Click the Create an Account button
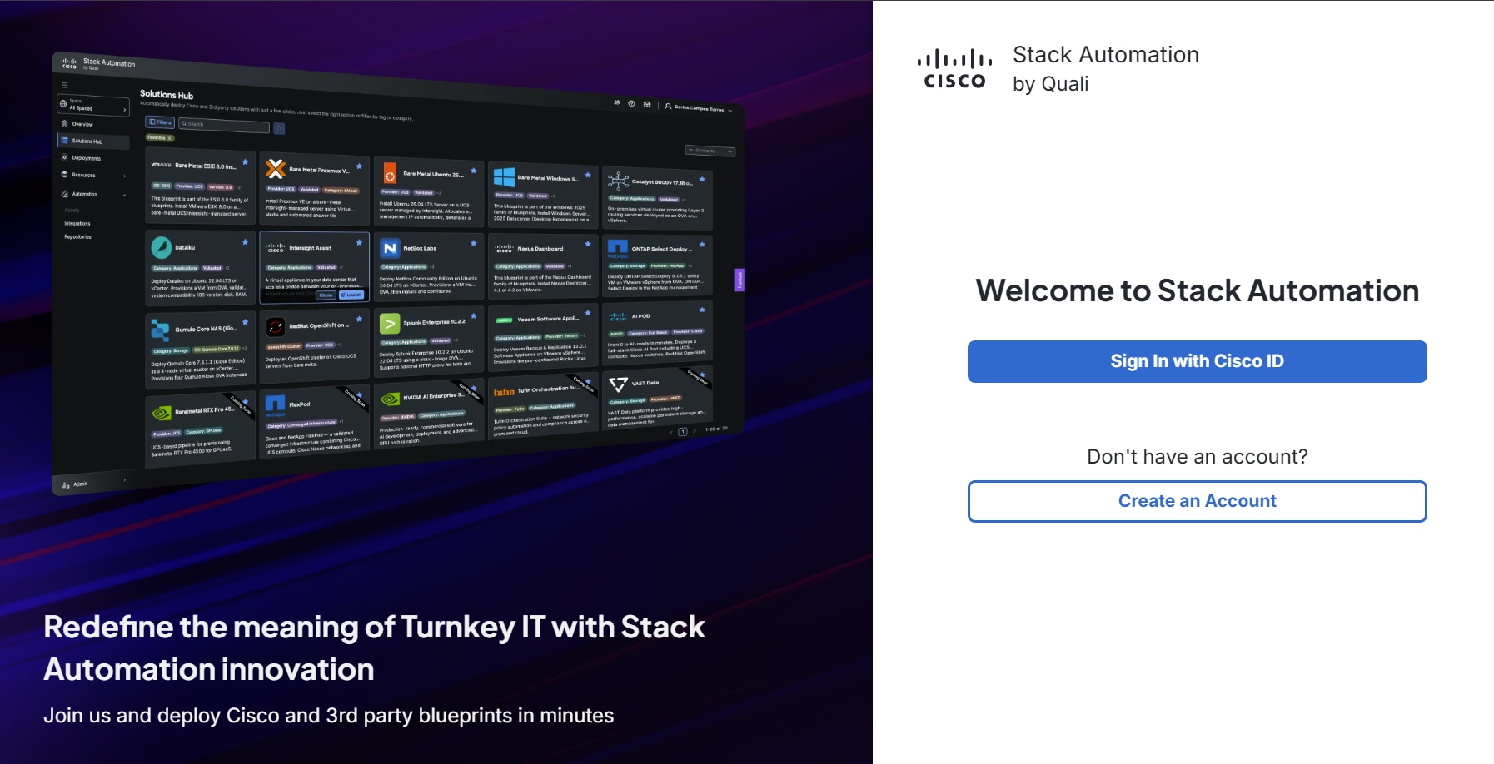The height and width of the screenshot is (764, 1494). 1197,501
